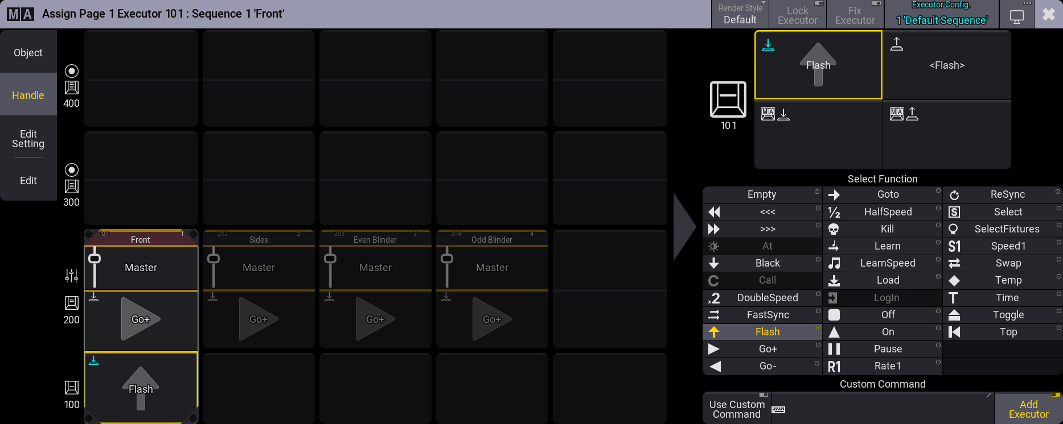Expand the large arrow beside executor grid

(684, 227)
